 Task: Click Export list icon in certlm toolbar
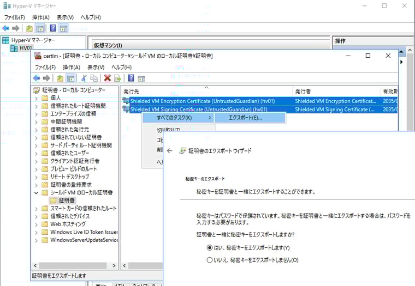click(117, 78)
